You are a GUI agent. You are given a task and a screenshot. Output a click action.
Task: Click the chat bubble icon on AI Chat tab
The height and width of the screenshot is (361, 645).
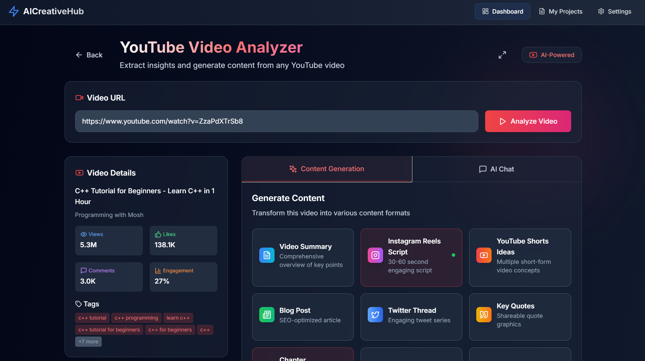pos(483,169)
